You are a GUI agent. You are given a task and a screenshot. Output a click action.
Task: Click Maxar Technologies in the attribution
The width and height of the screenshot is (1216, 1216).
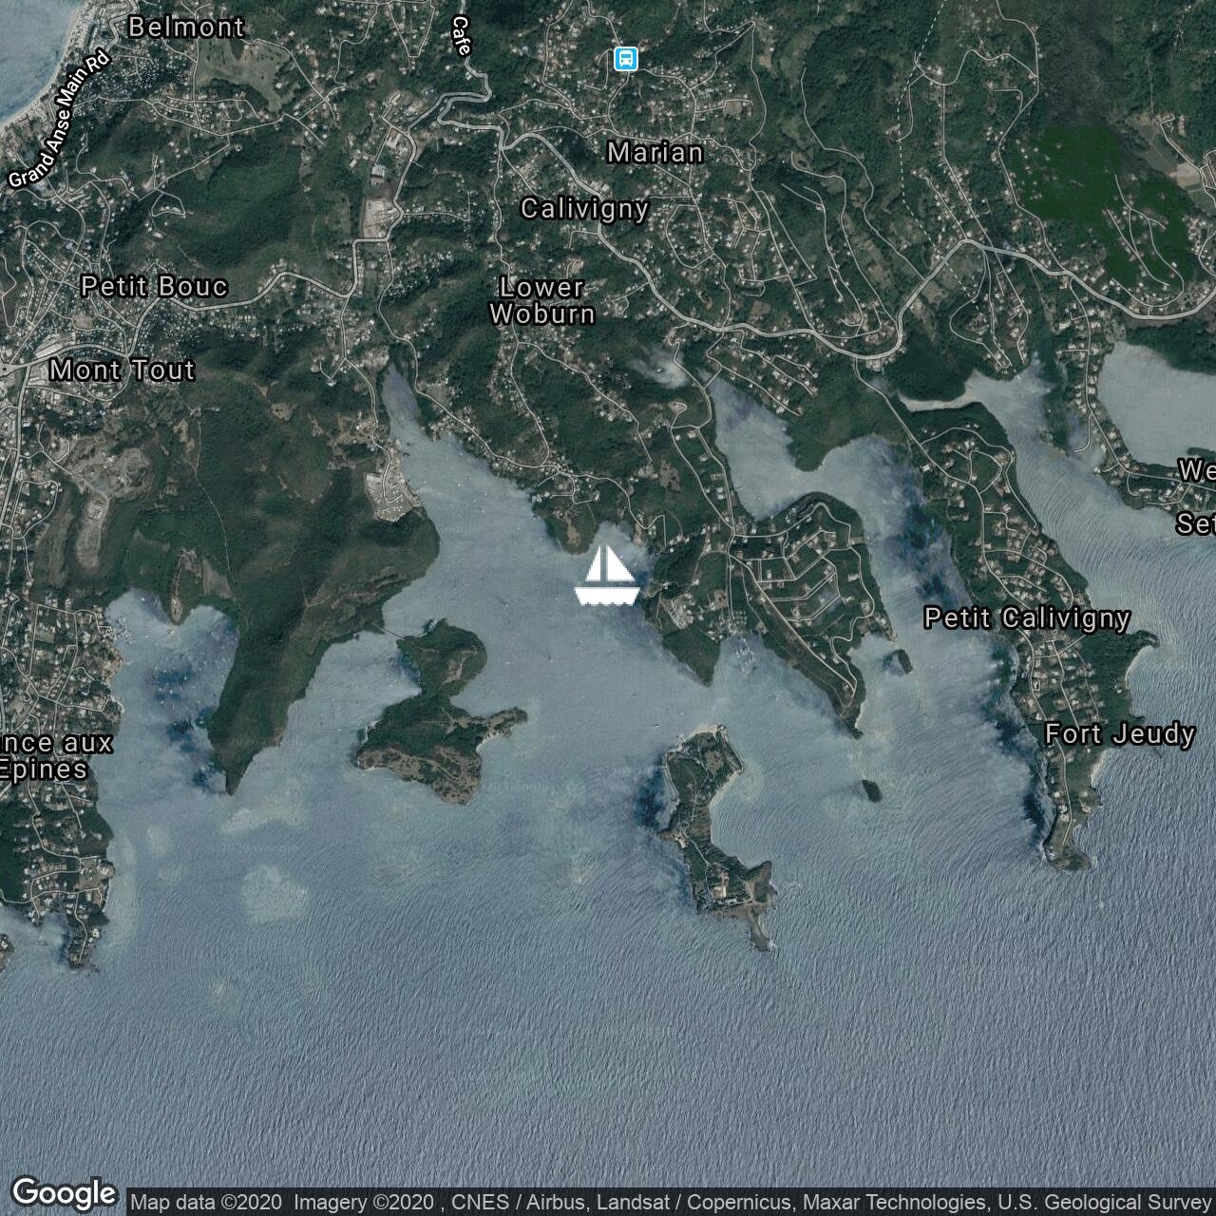(895, 1203)
